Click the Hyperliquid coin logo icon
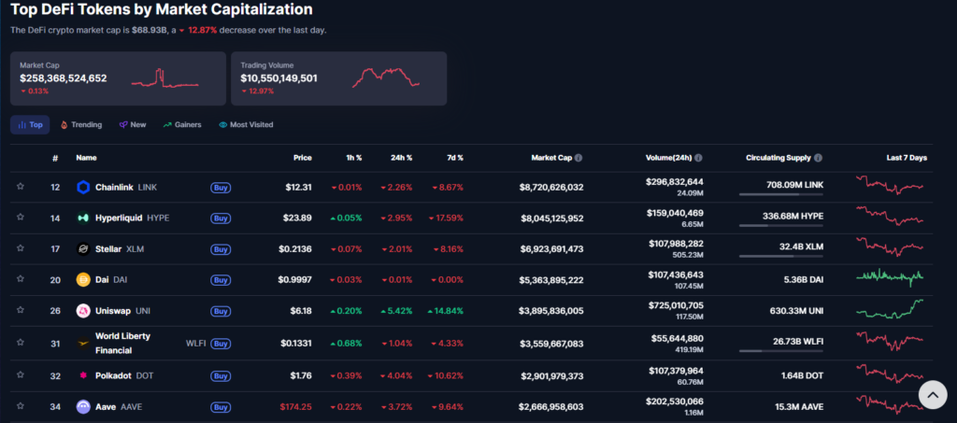This screenshot has width=957, height=423. point(82,219)
